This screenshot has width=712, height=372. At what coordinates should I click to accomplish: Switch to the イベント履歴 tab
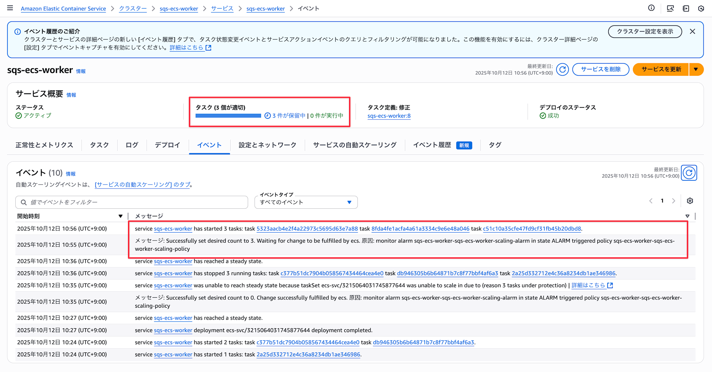coord(432,145)
